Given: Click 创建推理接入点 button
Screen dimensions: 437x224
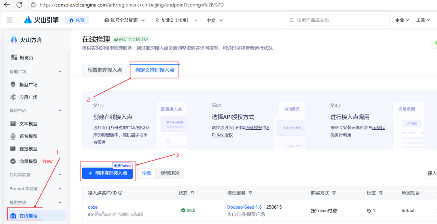Looking at the screenshot, I should coord(107,173).
